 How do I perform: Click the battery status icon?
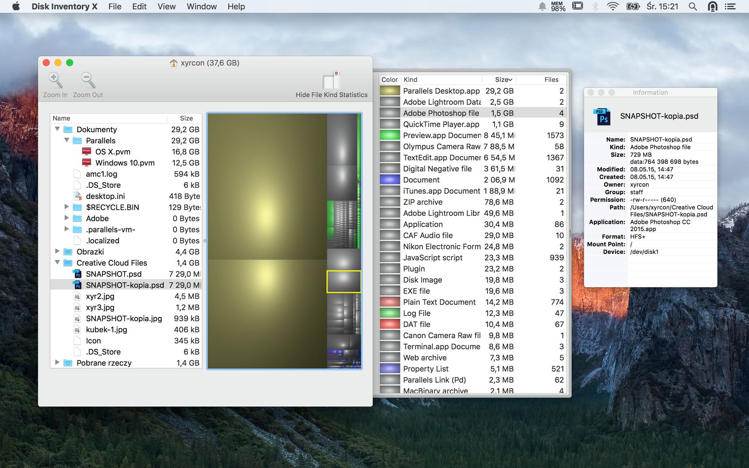[633, 7]
